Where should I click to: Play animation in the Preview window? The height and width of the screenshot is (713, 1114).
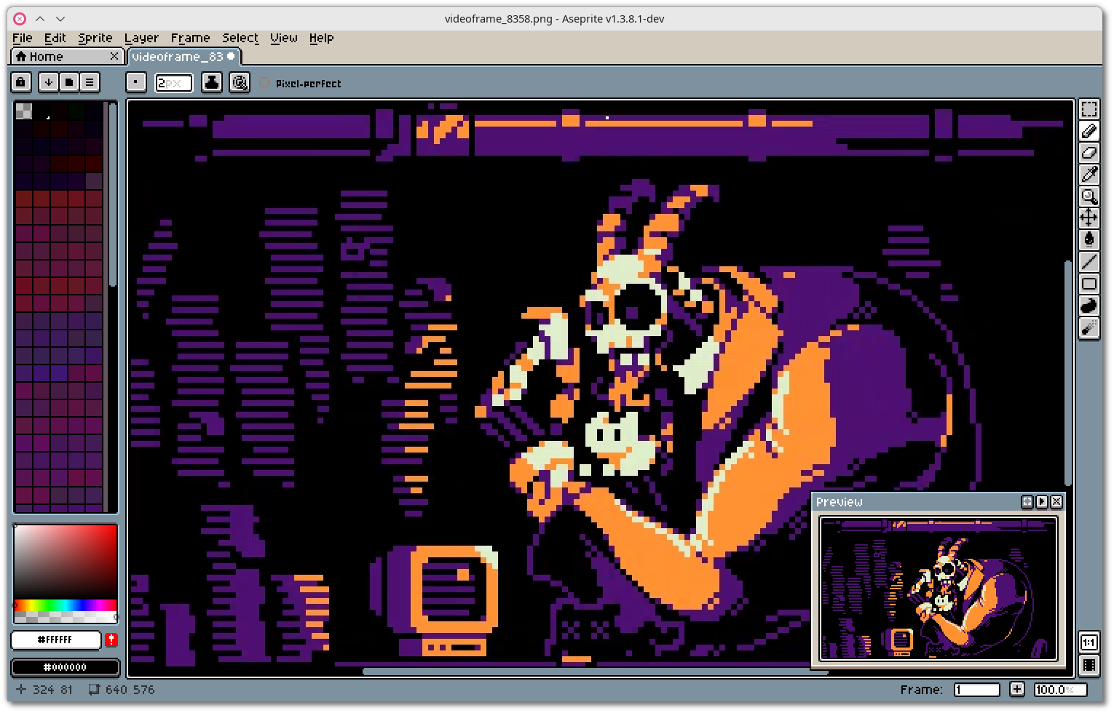tap(1042, 501)
